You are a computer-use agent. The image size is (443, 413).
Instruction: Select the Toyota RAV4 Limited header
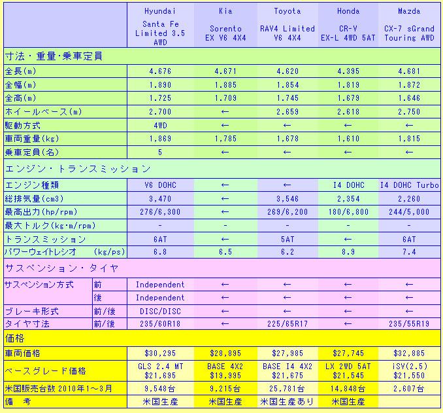(x=287, y=24)
